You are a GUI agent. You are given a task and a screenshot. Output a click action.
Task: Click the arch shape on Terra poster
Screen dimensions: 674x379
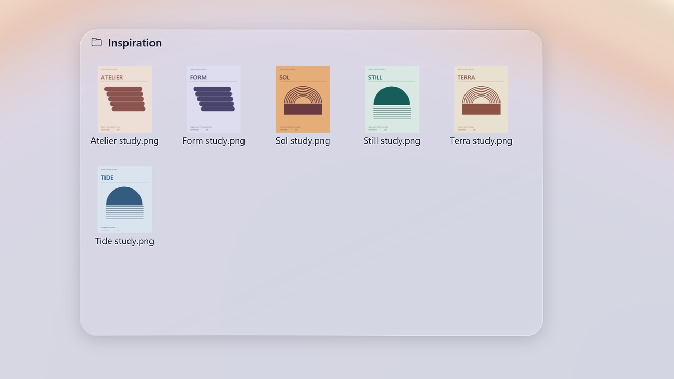481,95
